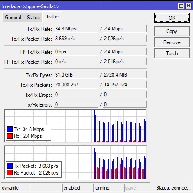Image resolution: width=193 pixels, height=193 pixels.
Task: Click the Tx Packet Rate field 3 669 p/s
Action: click(76, 39)
